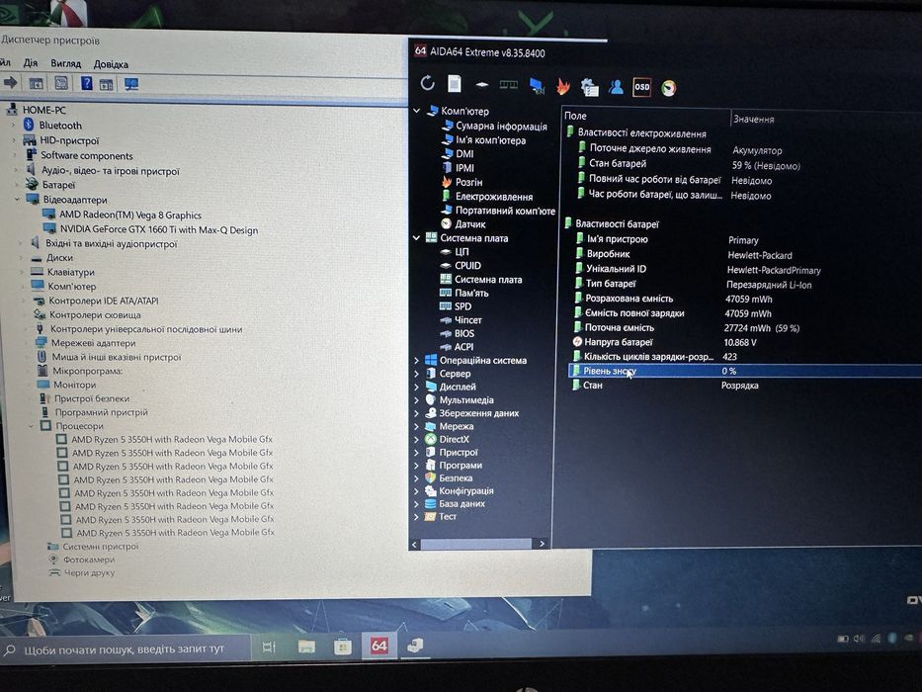Collapse Відеоадаптери in Device Manager

(17, 200)
